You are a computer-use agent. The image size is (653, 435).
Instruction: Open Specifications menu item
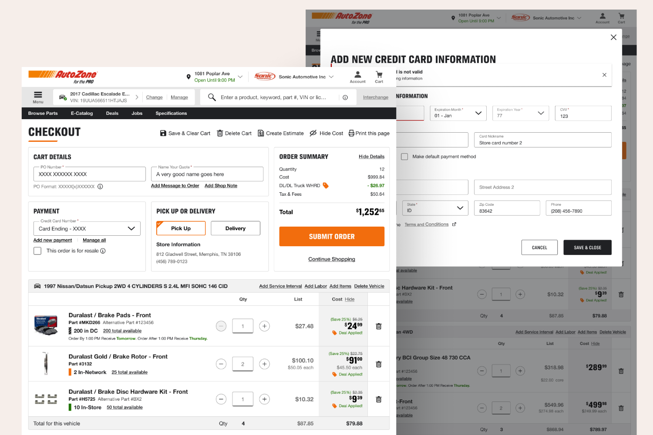[x=171, y=114]
